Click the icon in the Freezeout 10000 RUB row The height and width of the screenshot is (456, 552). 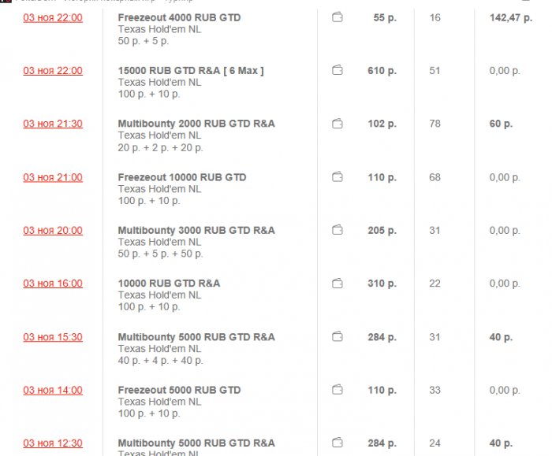click(x=338, y=177)
